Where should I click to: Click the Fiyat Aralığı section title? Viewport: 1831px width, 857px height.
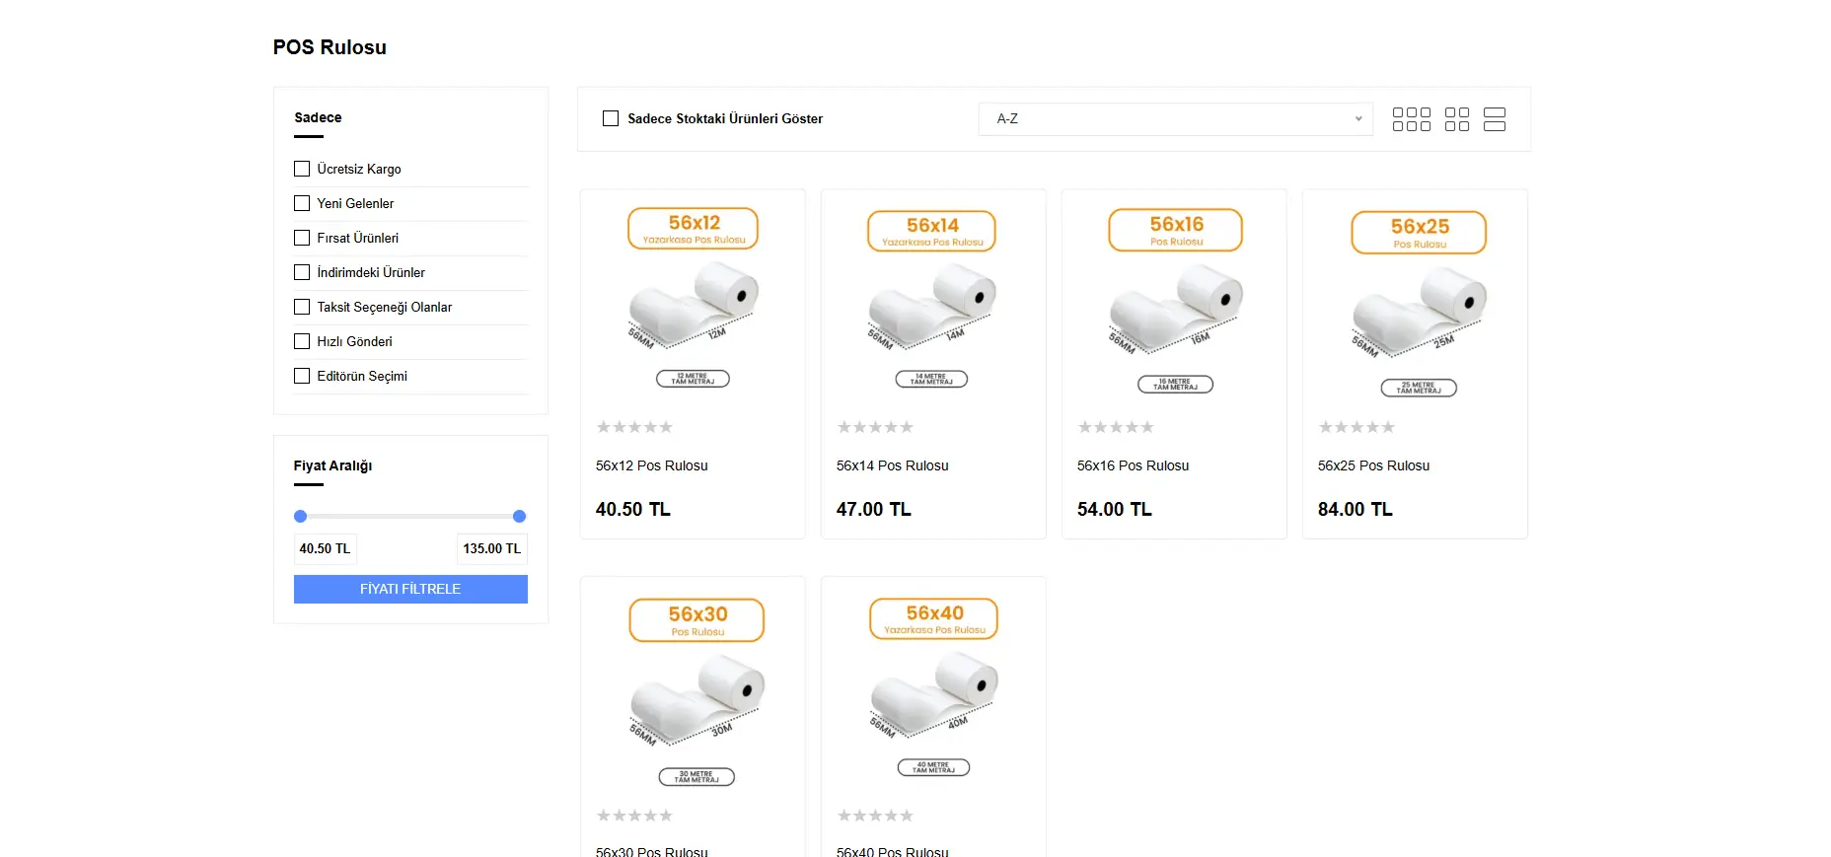pyautogui.click(x=332, y=465)
